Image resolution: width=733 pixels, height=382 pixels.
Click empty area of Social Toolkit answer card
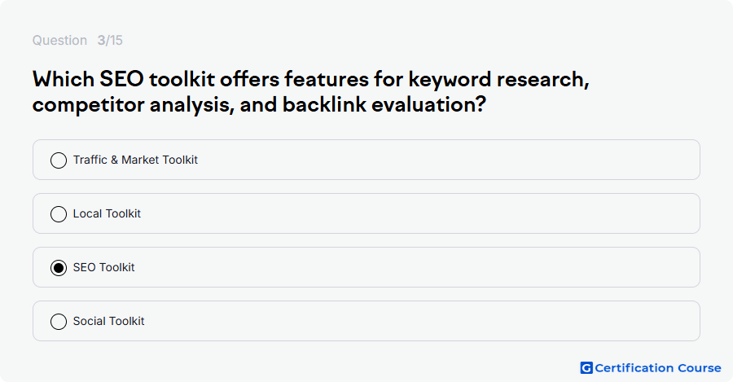coord(421,321)
